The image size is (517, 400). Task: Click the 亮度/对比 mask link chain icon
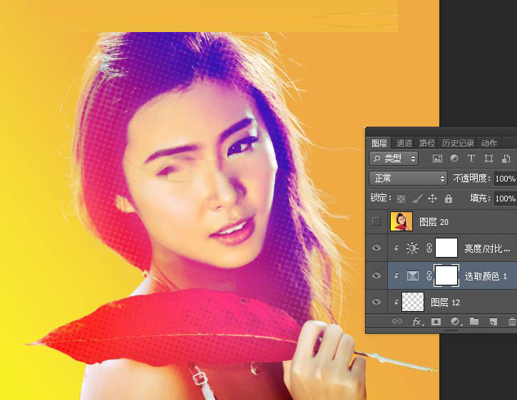click(x=429, y=248)
